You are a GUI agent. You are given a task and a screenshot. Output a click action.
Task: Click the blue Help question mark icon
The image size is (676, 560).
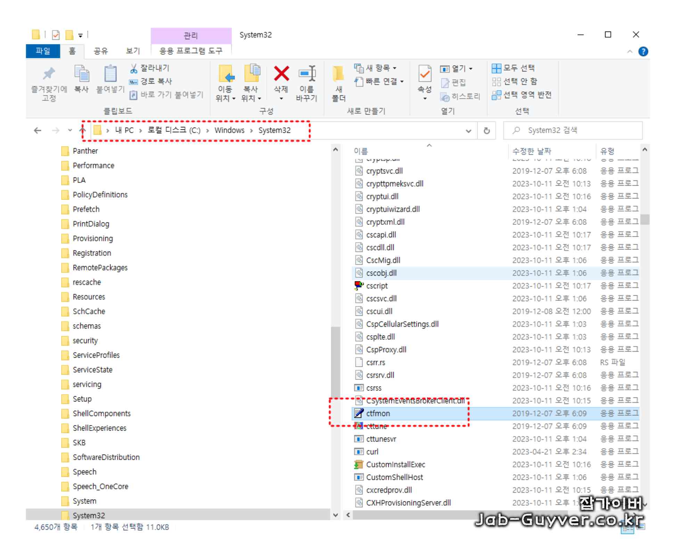pos(643,52)
